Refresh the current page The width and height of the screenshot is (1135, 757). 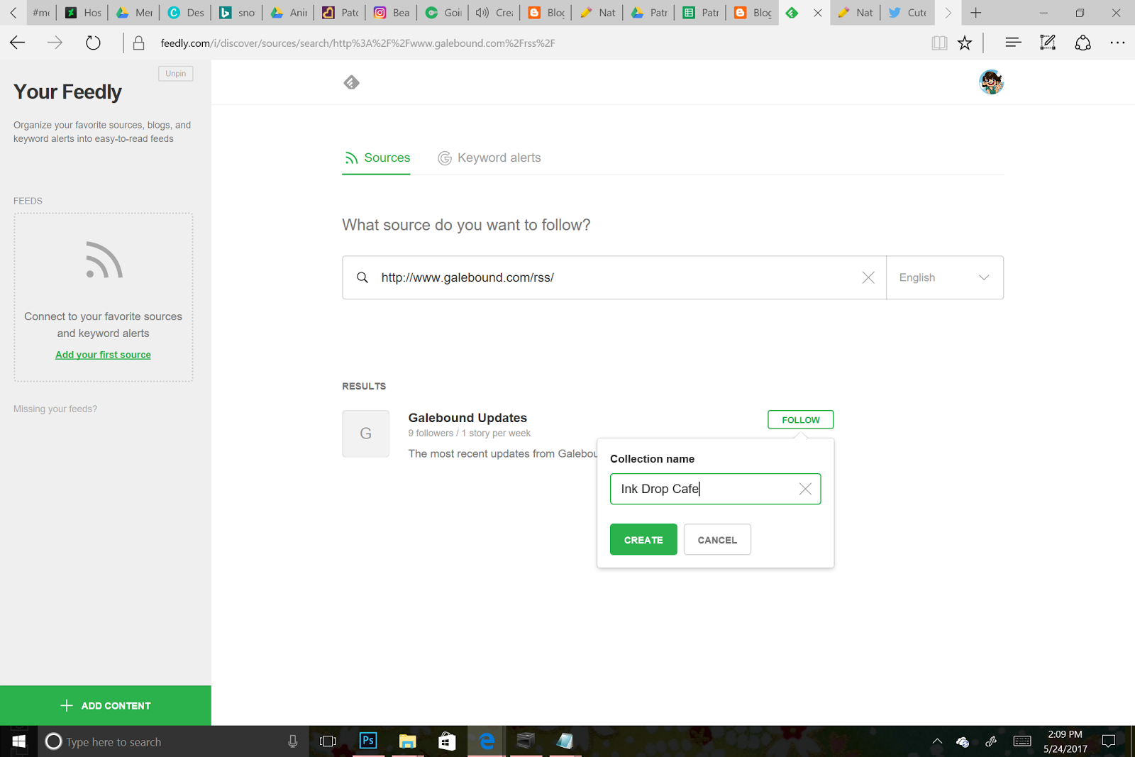(x=93, y=43)
